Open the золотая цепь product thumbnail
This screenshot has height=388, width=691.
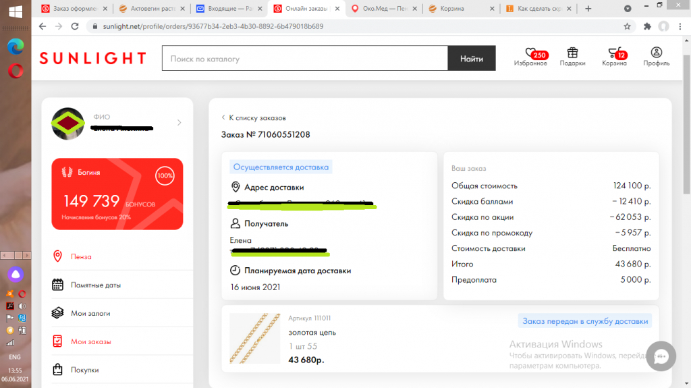point(254,338)
